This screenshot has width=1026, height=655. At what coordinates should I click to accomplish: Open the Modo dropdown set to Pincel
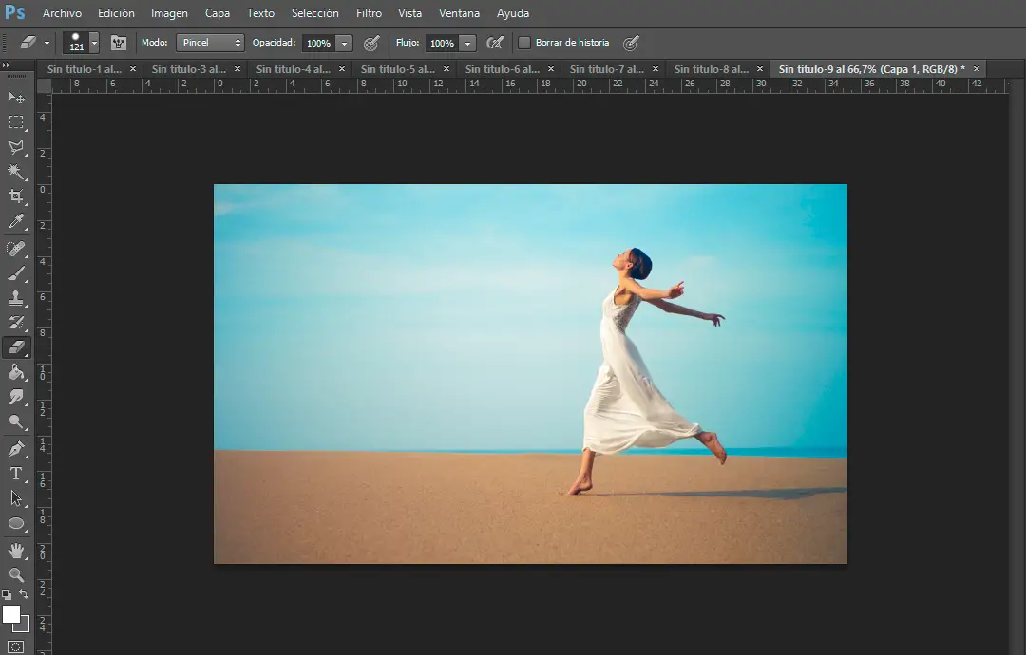click(210, 43)
